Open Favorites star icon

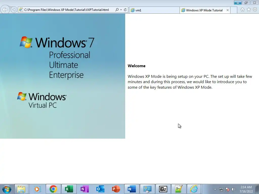249,10
